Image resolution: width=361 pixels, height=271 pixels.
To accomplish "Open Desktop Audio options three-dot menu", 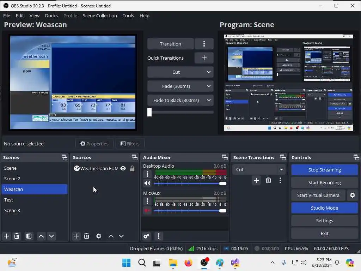I will pos(147,174).
